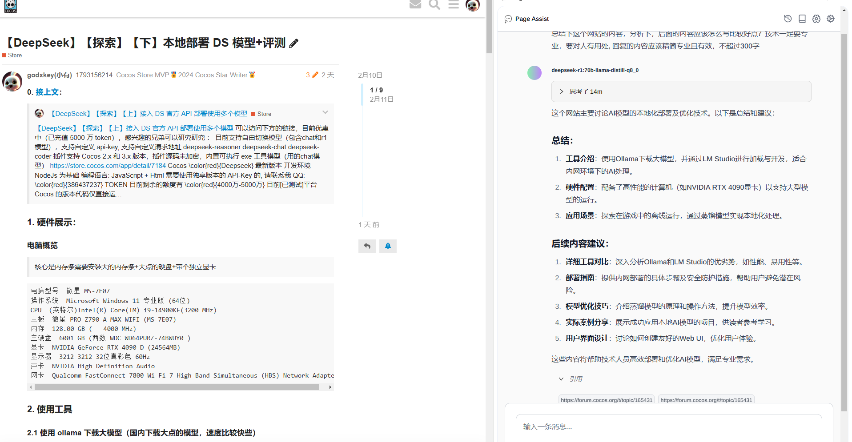Click the '内存 128.00 GB' code line

pyautogui.click(x=83, y=329)
